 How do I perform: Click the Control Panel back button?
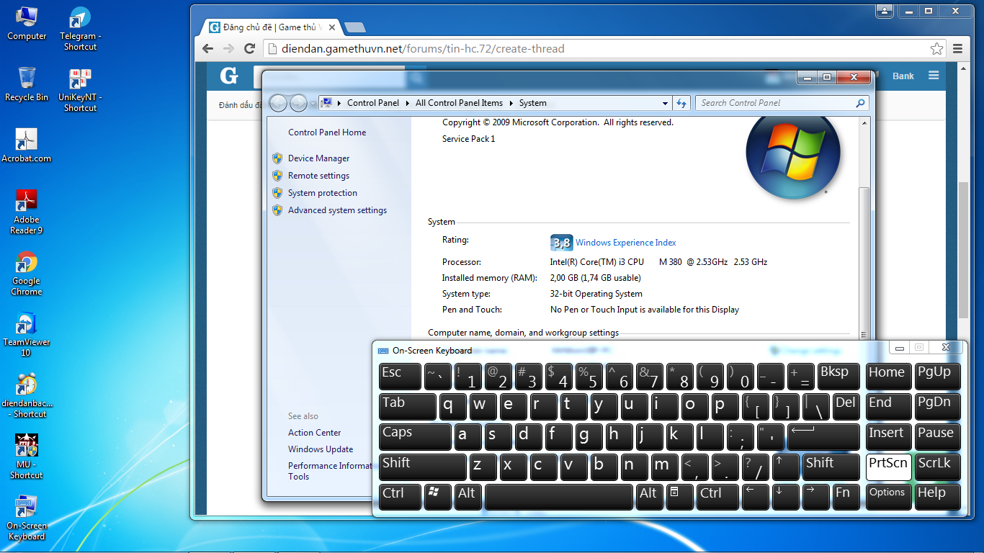point(278,103)
